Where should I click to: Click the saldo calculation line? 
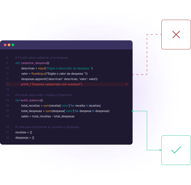click(48, 116)
